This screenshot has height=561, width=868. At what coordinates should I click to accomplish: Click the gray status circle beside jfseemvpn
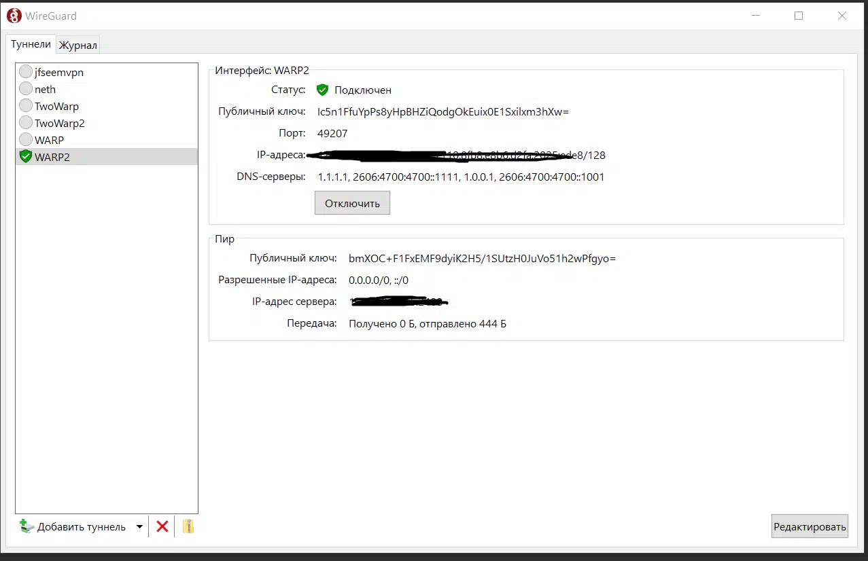coord(26,72)
